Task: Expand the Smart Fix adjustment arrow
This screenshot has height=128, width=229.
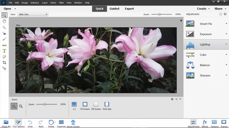Action: (x=226, y=24)
